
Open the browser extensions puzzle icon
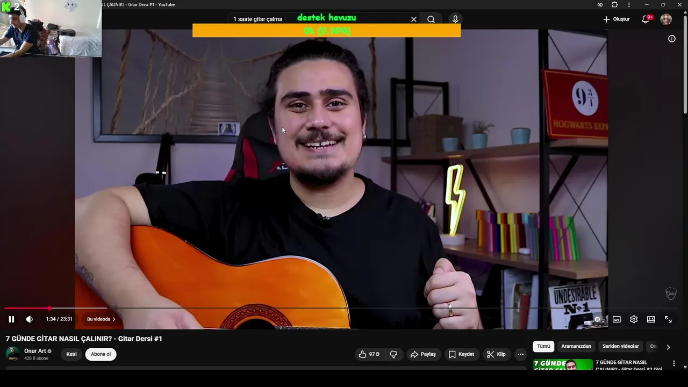(615, 5)
